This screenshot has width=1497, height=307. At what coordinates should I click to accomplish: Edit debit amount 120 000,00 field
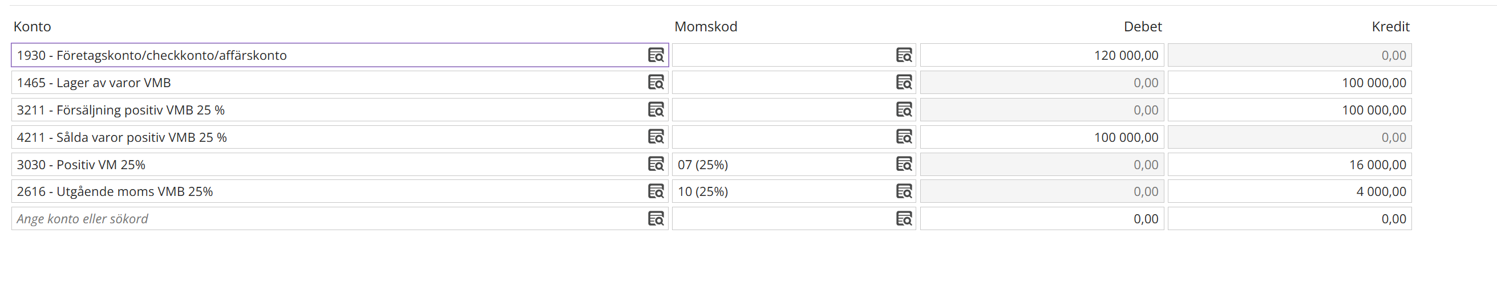tap(1041, 55)
